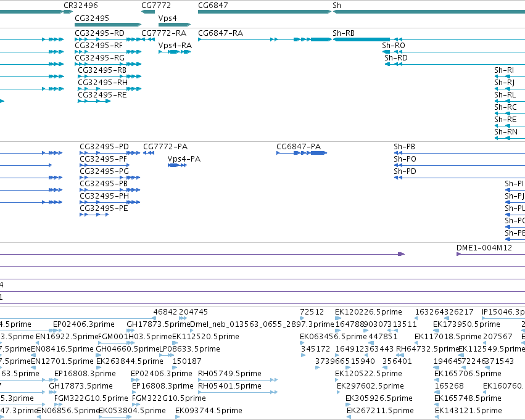
Task: Click protein label CG32495-PE
Action: pyautogui.click(x=104, y=209)
